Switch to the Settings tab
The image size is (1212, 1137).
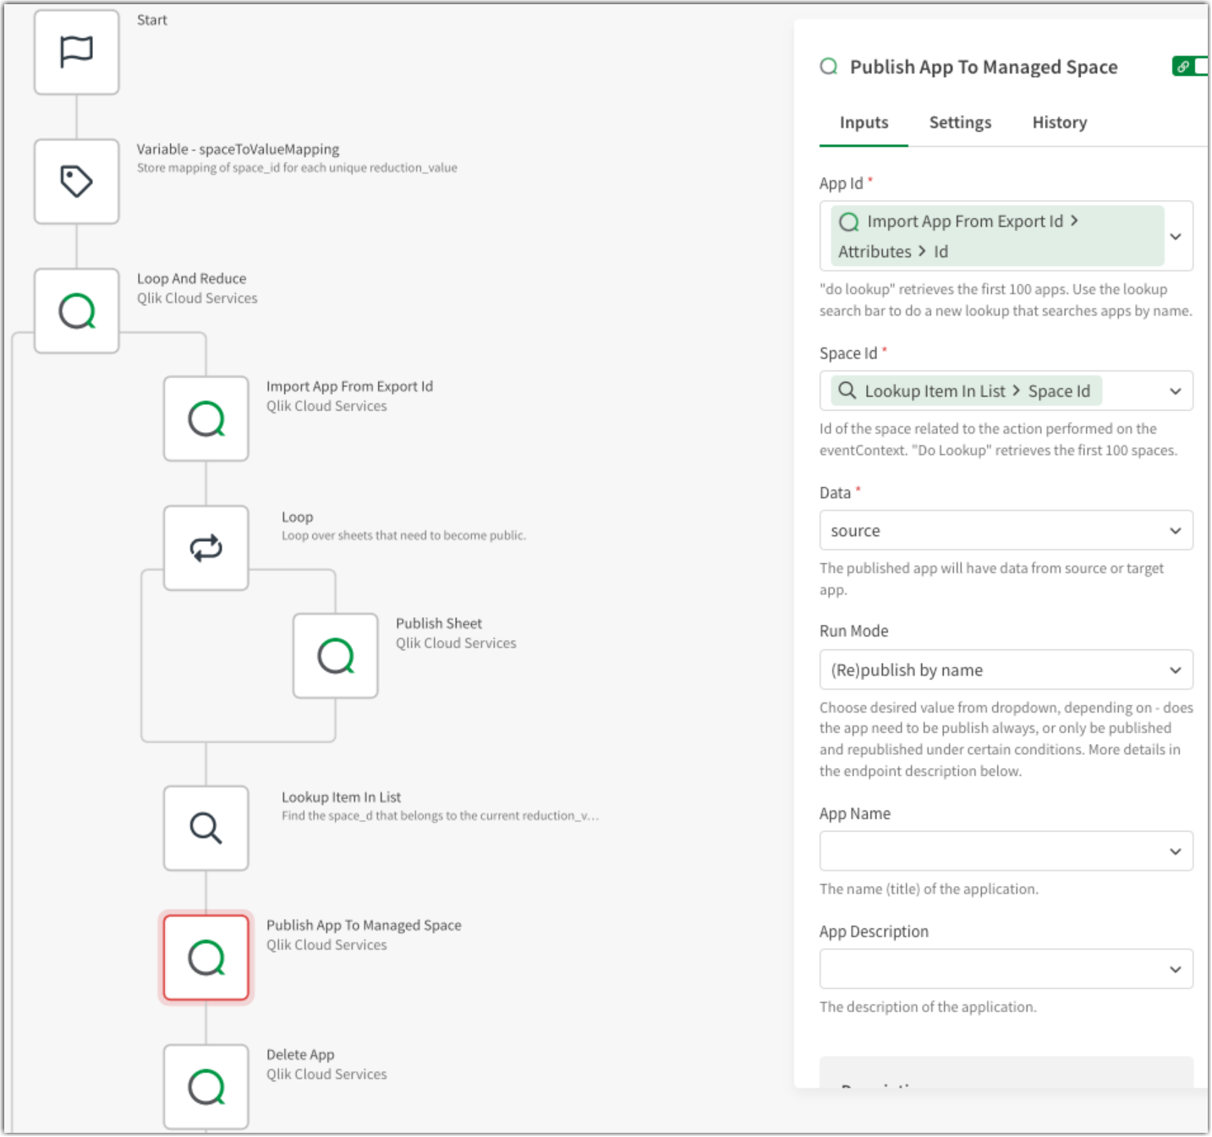960,123
